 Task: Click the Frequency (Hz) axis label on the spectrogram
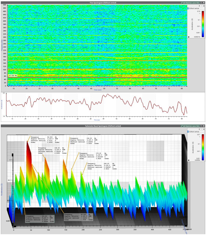click(2, 45)
